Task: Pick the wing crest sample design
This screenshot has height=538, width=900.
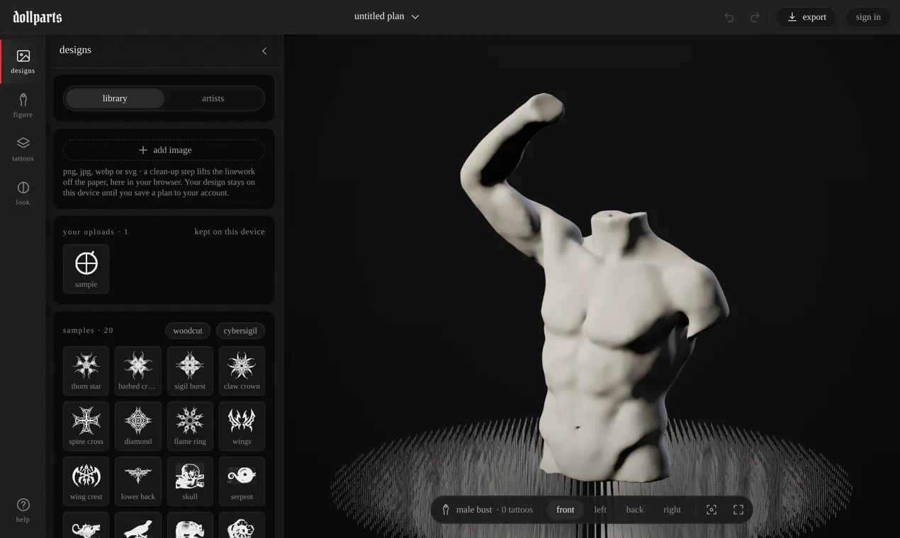Action: pos(86,481)
